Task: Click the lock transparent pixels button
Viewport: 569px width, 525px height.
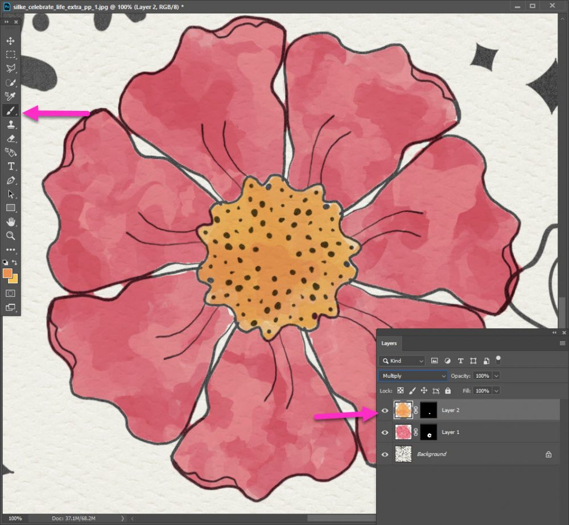Action: (401, 391)
